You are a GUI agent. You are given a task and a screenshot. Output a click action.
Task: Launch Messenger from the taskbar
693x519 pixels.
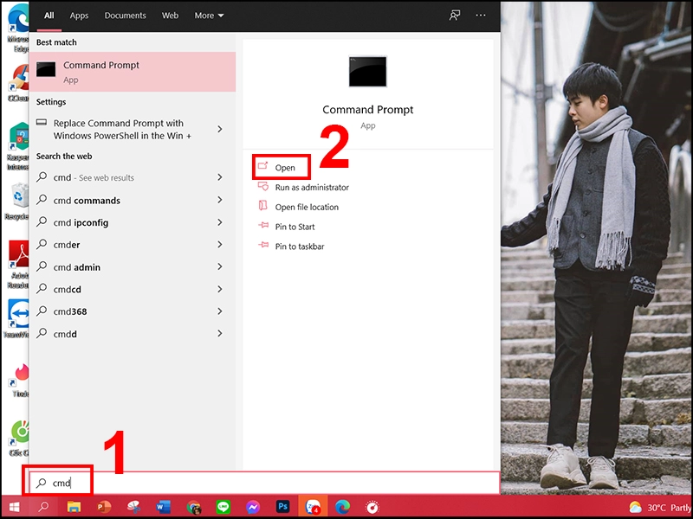point(253,506)
